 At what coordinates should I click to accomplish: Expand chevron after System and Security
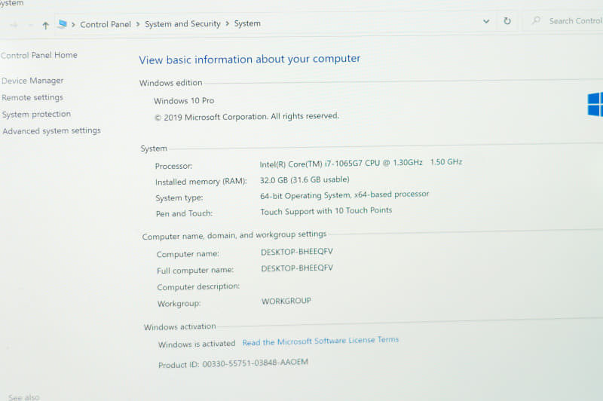point(228,24)
